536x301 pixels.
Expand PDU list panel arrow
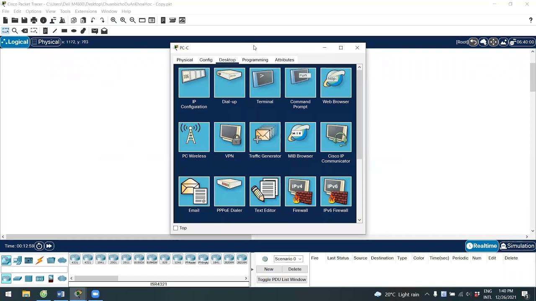coord(252,269)
